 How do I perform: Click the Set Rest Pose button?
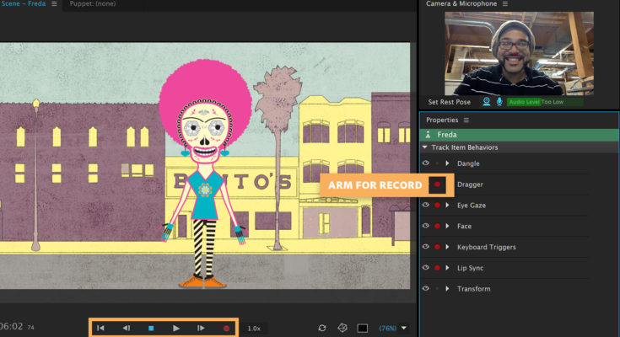click(449, 102)
